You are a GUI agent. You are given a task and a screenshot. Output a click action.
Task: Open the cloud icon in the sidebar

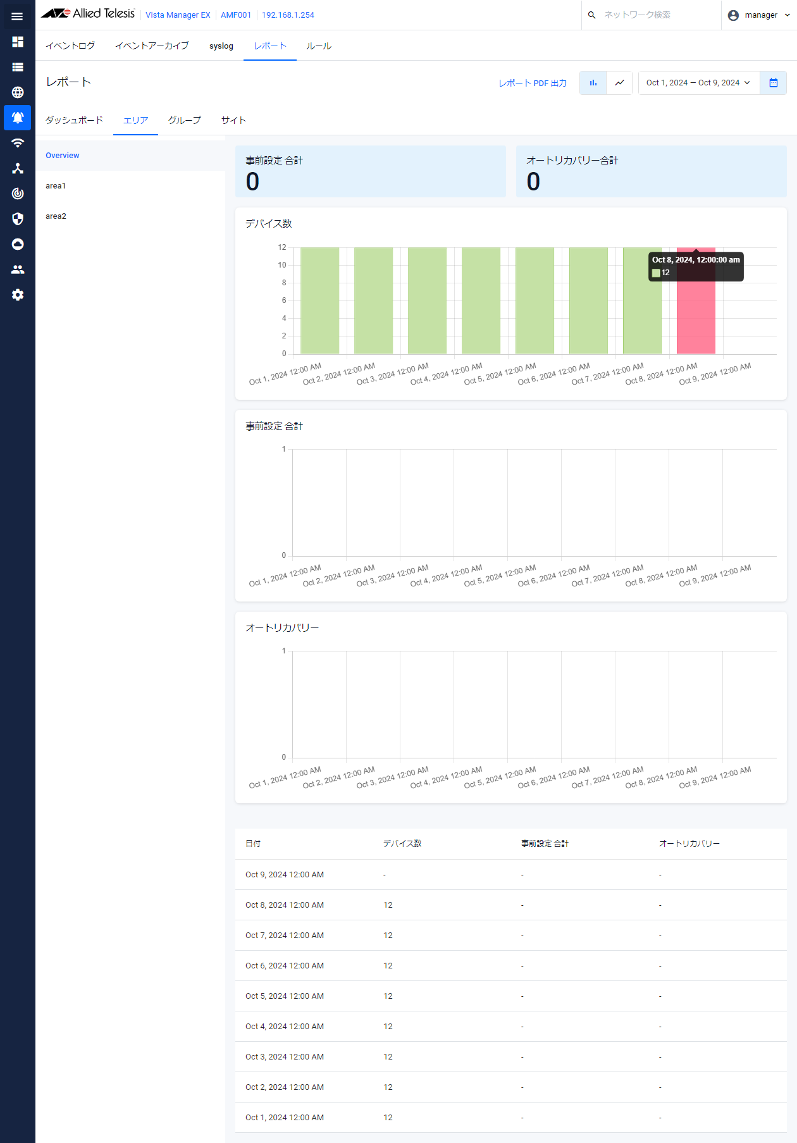(x=18, y=244)
